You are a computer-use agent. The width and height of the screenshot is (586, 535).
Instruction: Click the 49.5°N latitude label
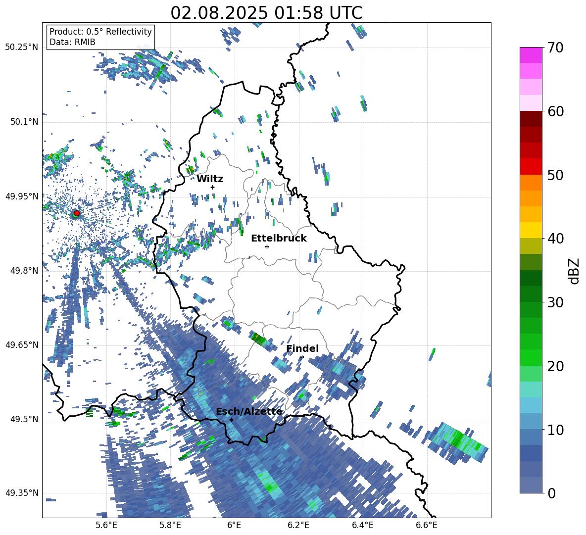point(24,419)
